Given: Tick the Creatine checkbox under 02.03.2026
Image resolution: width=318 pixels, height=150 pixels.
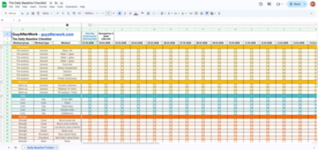Looking at the screenshot, I should coord(106,75).
